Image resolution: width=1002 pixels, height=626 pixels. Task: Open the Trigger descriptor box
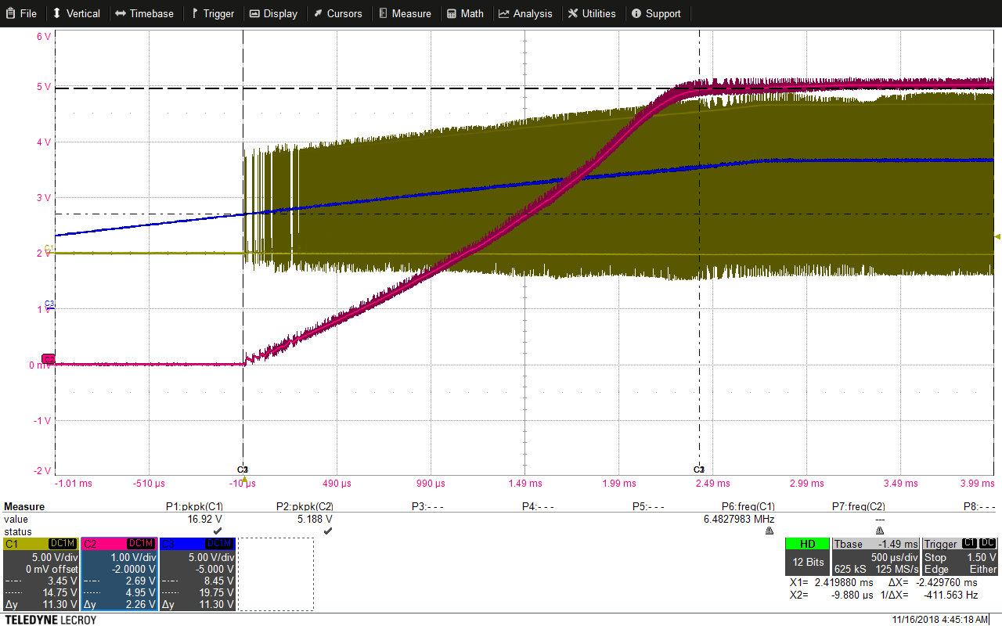(x=961, y=556)
